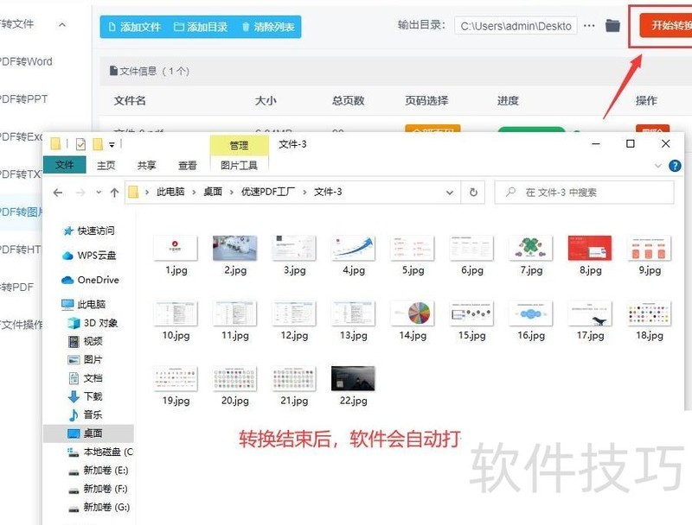
Task: Select OneDrive in the Explorer sidebar
Action: [x=97, y=279]
